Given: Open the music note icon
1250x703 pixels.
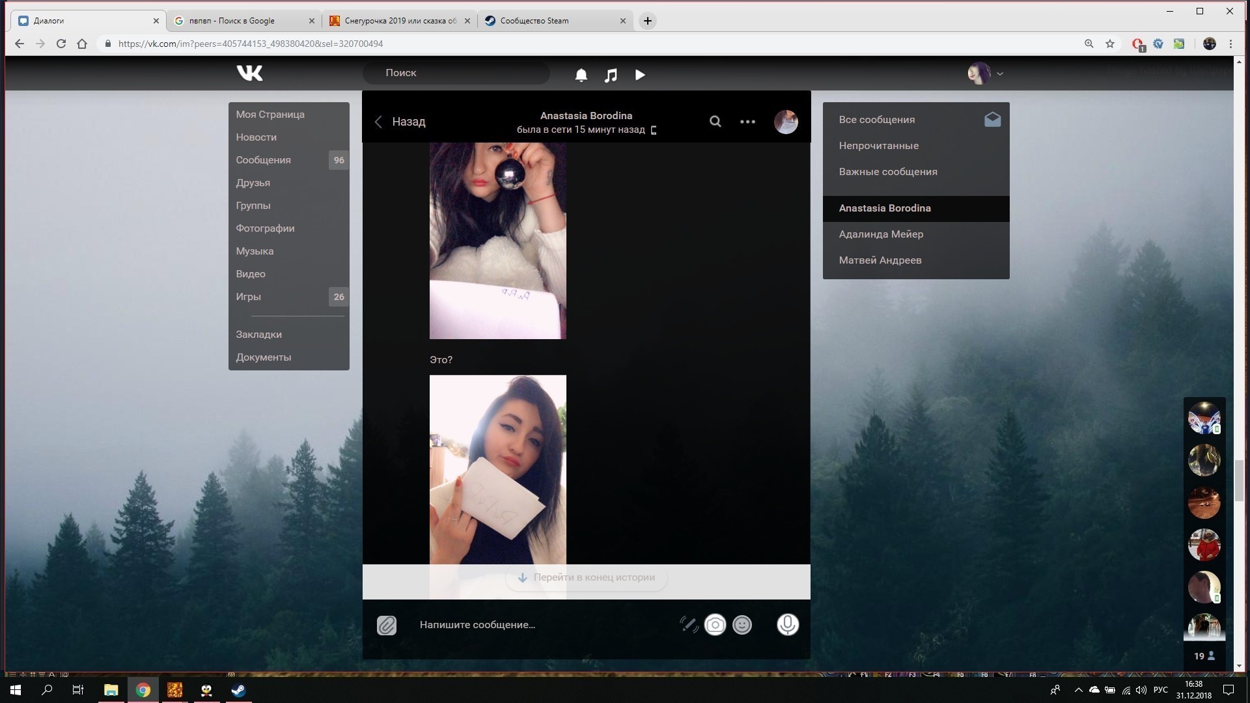Looking at the screenshot, I should [x=611, y=76].
